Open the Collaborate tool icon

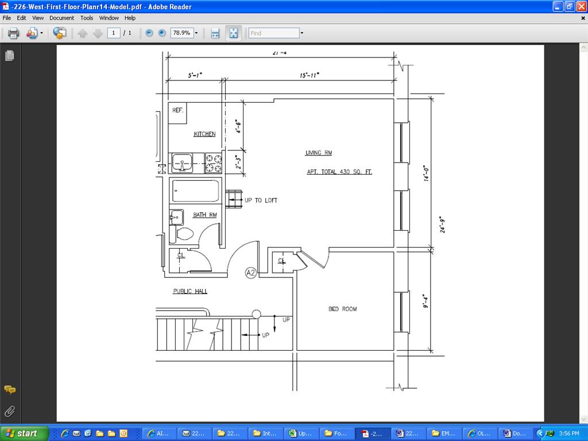point(31,33)
